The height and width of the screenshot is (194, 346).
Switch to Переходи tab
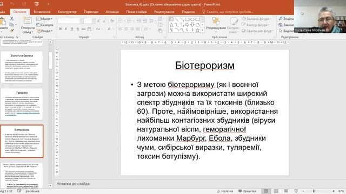pos(91,12)
